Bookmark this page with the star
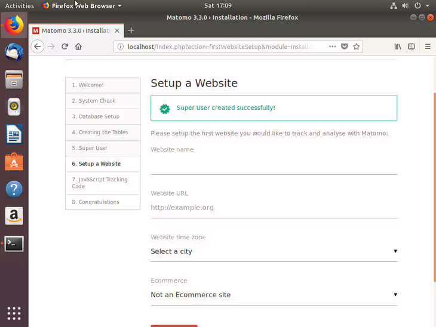This screenshot has width=436, height=327. 357,47
